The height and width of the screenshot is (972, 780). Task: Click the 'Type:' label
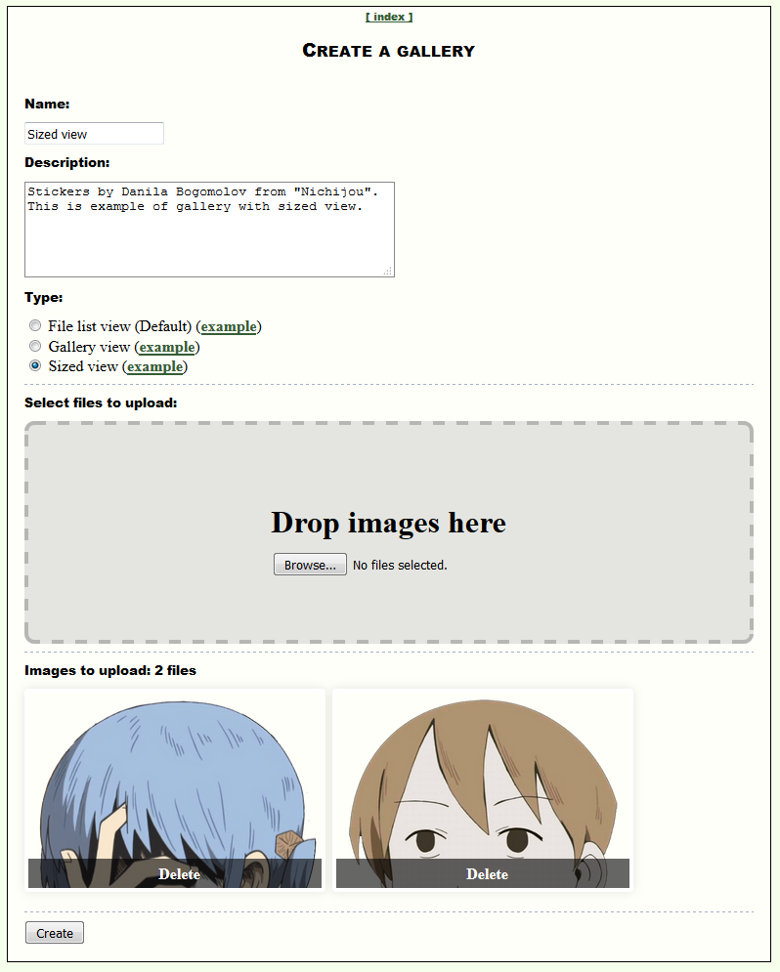click(43, 298)
